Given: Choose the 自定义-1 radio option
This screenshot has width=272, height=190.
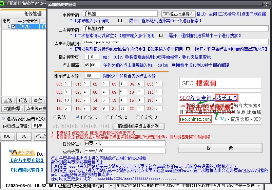Looking at the screenshot, I should (x=78, y=118).
